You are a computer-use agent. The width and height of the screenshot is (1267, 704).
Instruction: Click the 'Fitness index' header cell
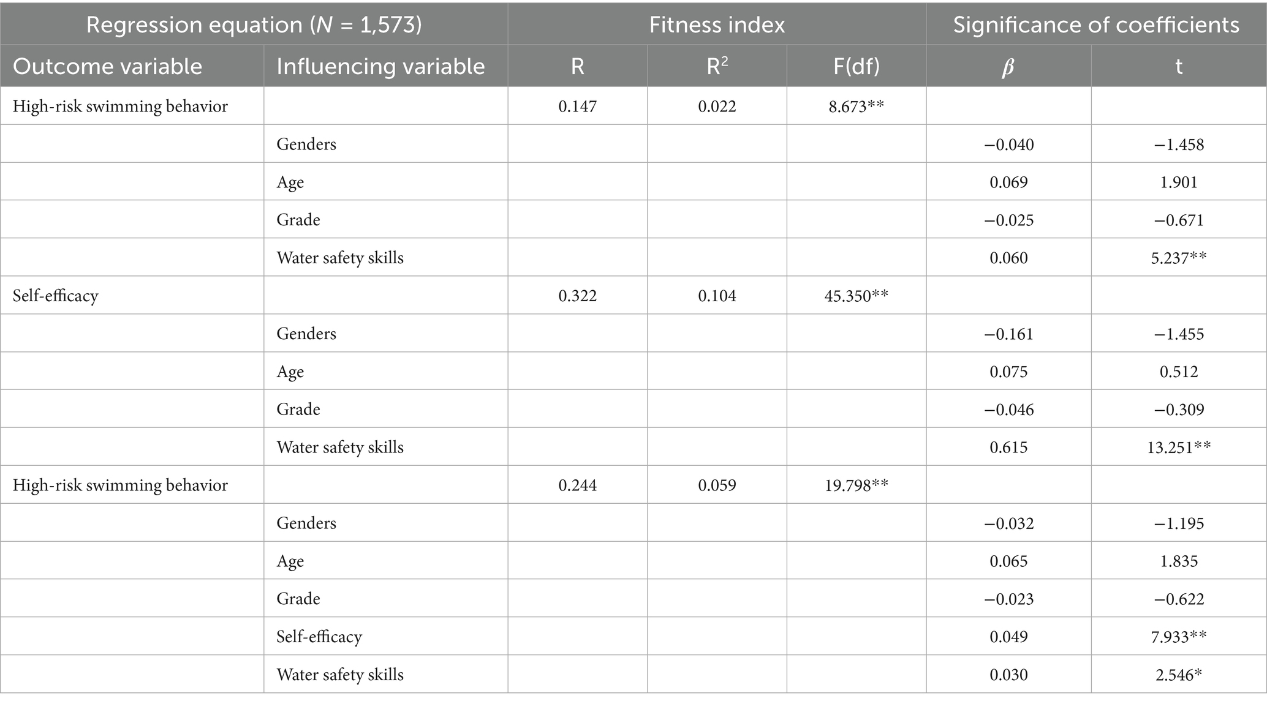point(716,25)
